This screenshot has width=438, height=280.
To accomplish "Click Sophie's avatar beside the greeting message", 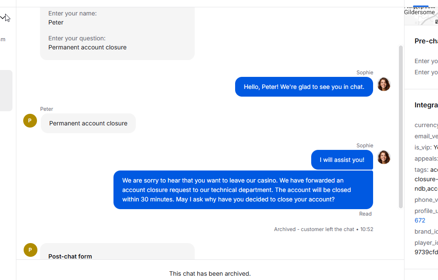I will (x=384, y=84).
